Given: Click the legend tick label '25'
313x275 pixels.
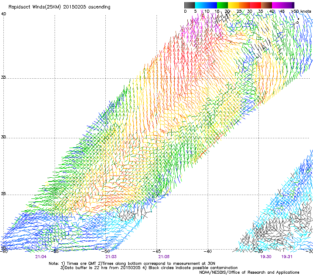Looking at the screenshot, I should point(239,11).
